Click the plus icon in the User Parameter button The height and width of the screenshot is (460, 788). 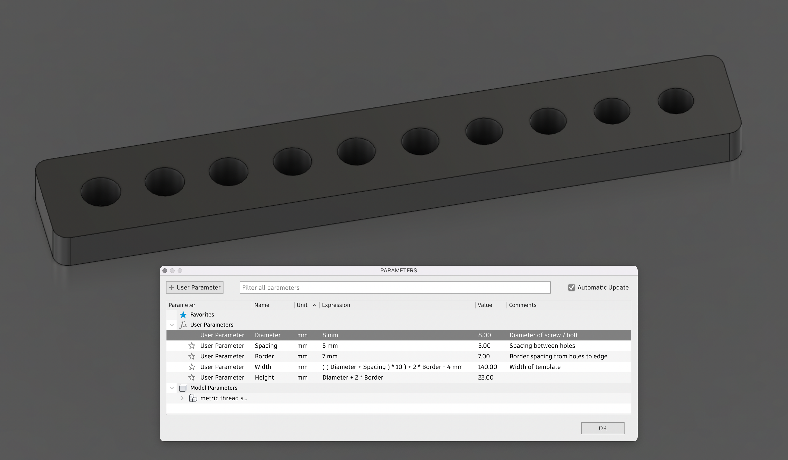[x=172, y=287]
